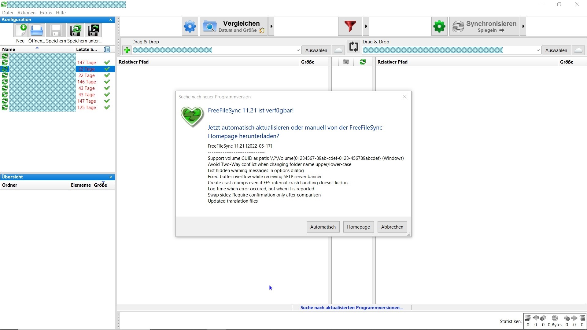The image size is (587, 330).
Task: Click '0 Bytes' statistics value
Action: click(555, 325)
